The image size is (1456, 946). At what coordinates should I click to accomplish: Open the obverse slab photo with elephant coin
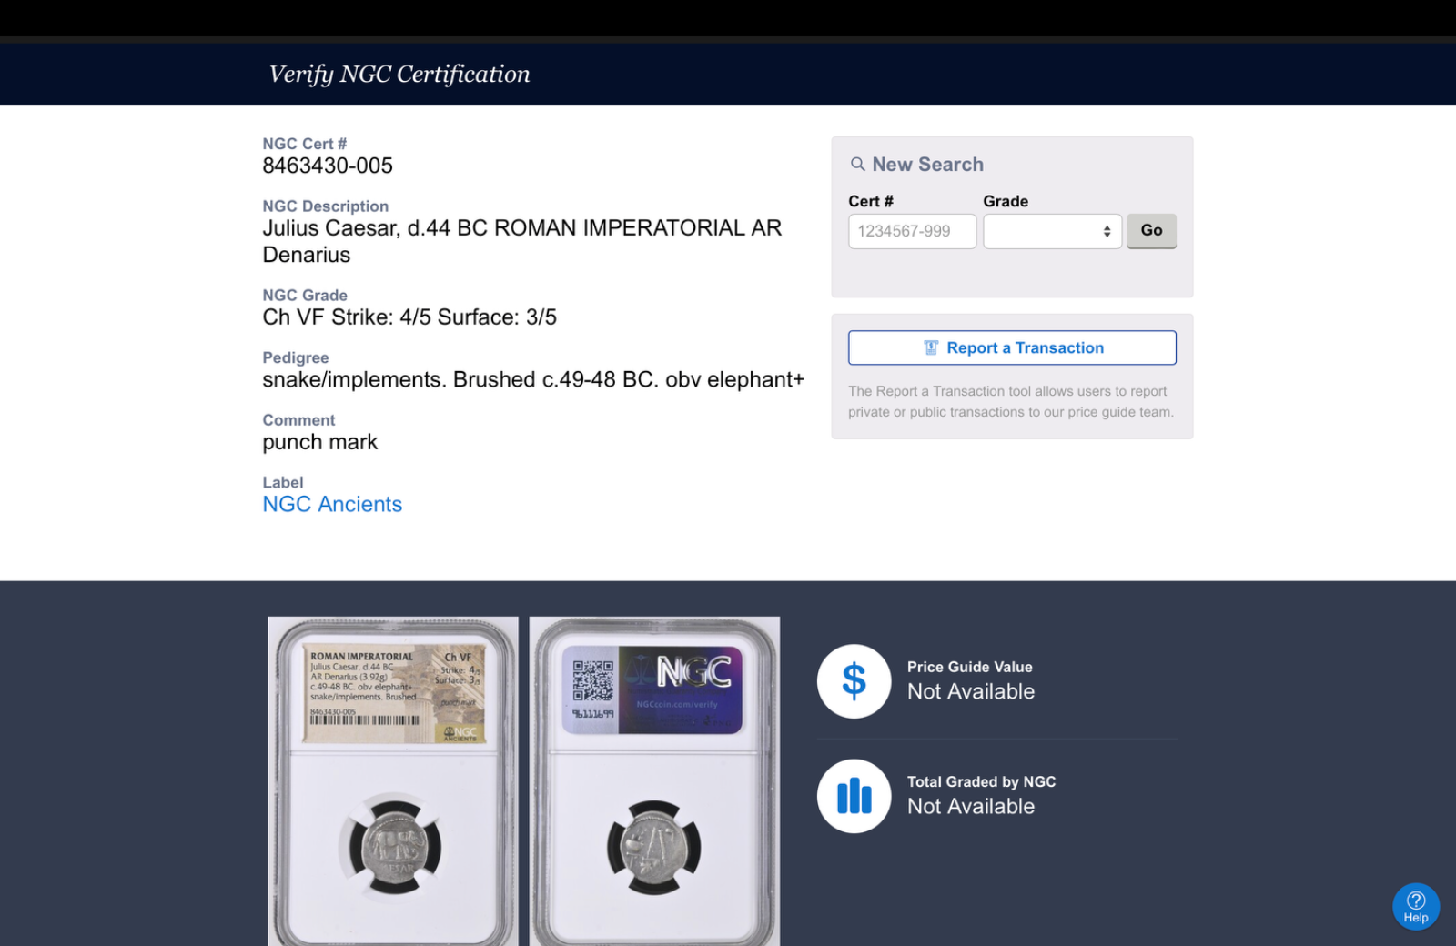tap(392, 782)
